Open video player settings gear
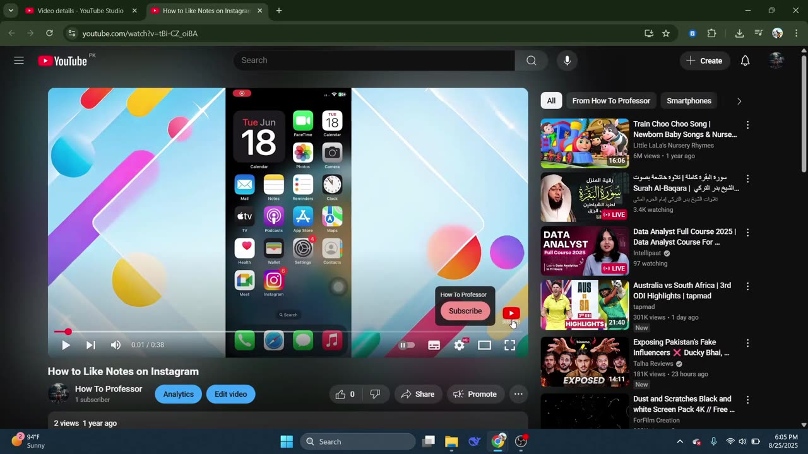This screenshot has height=454, width=808. pos(460,345)
